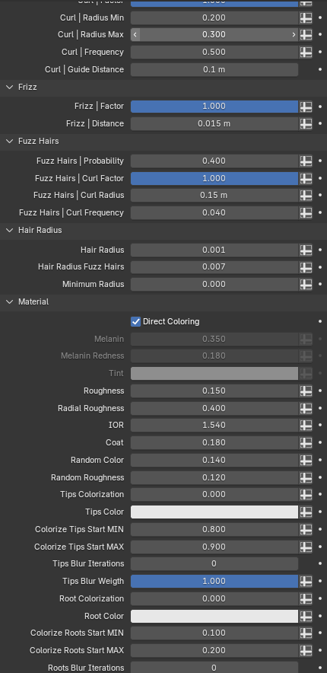
Task: Disable the Direct Coloring checkbox
Action: 135,321
